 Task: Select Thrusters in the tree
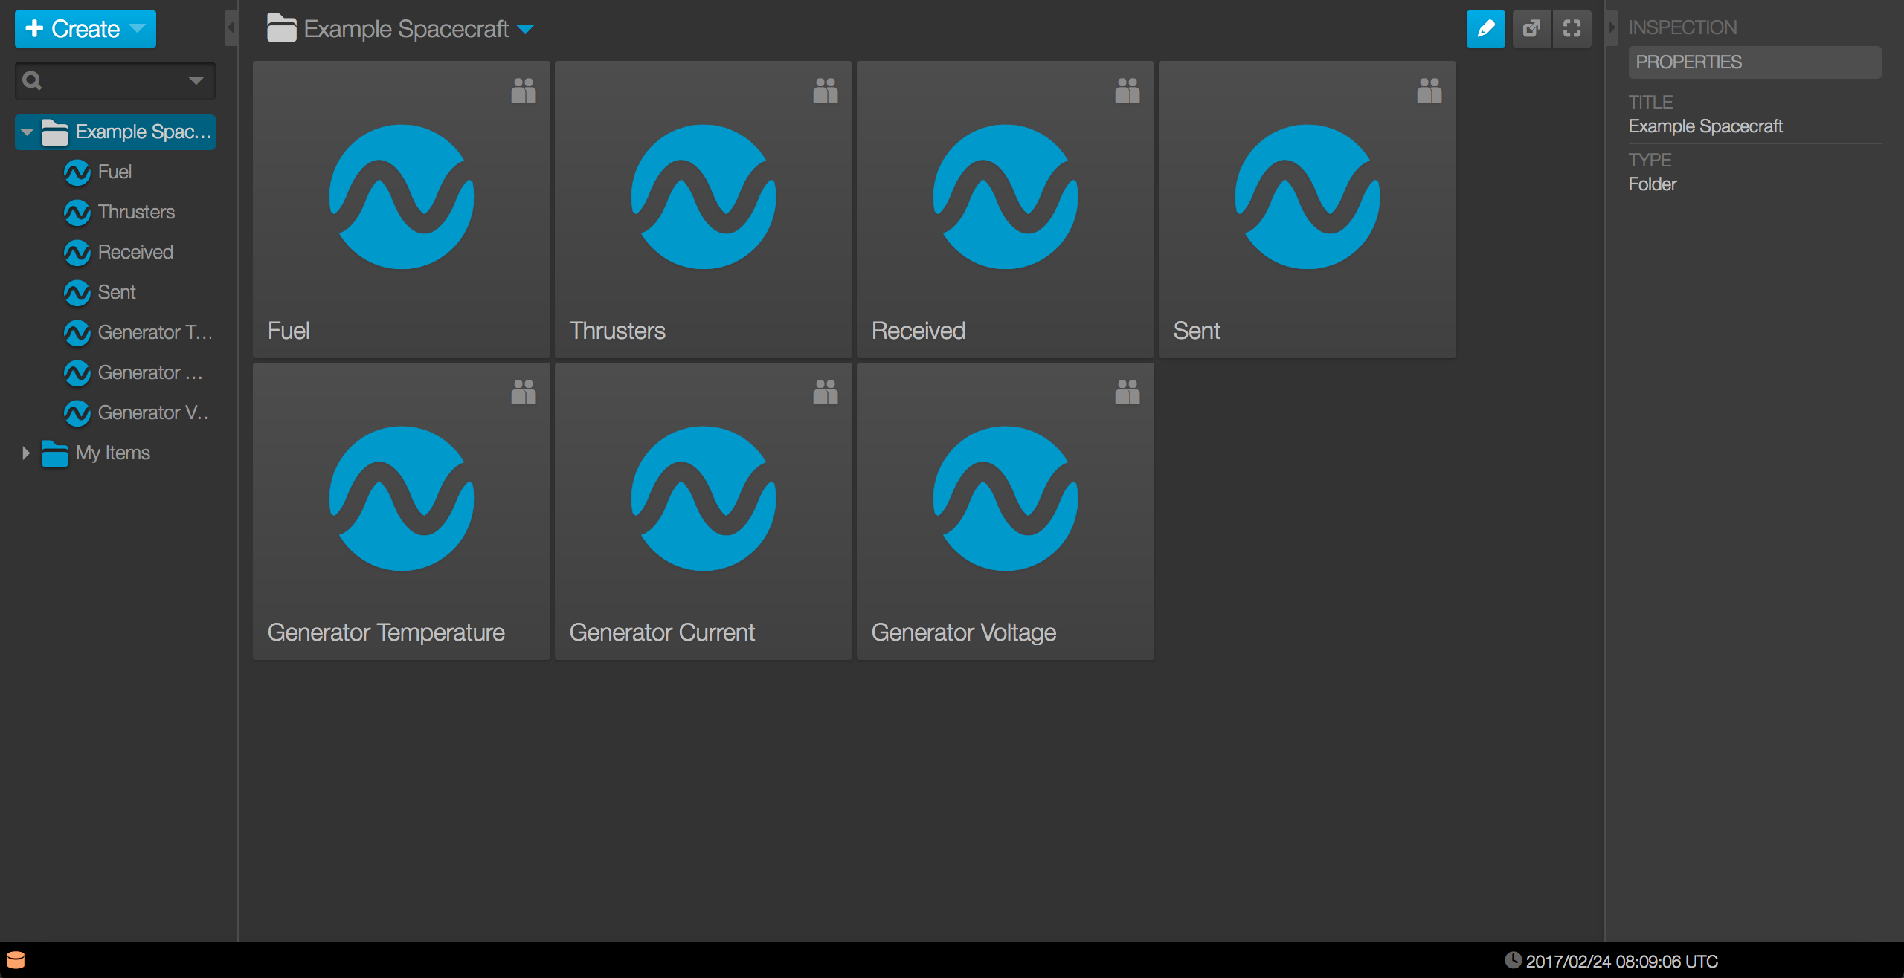(x=136, y=212)
